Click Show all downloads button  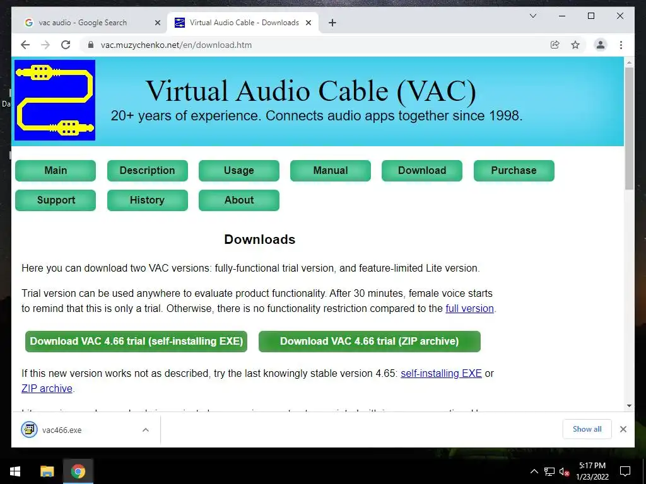pyautogui.click(x=587, y=429)
